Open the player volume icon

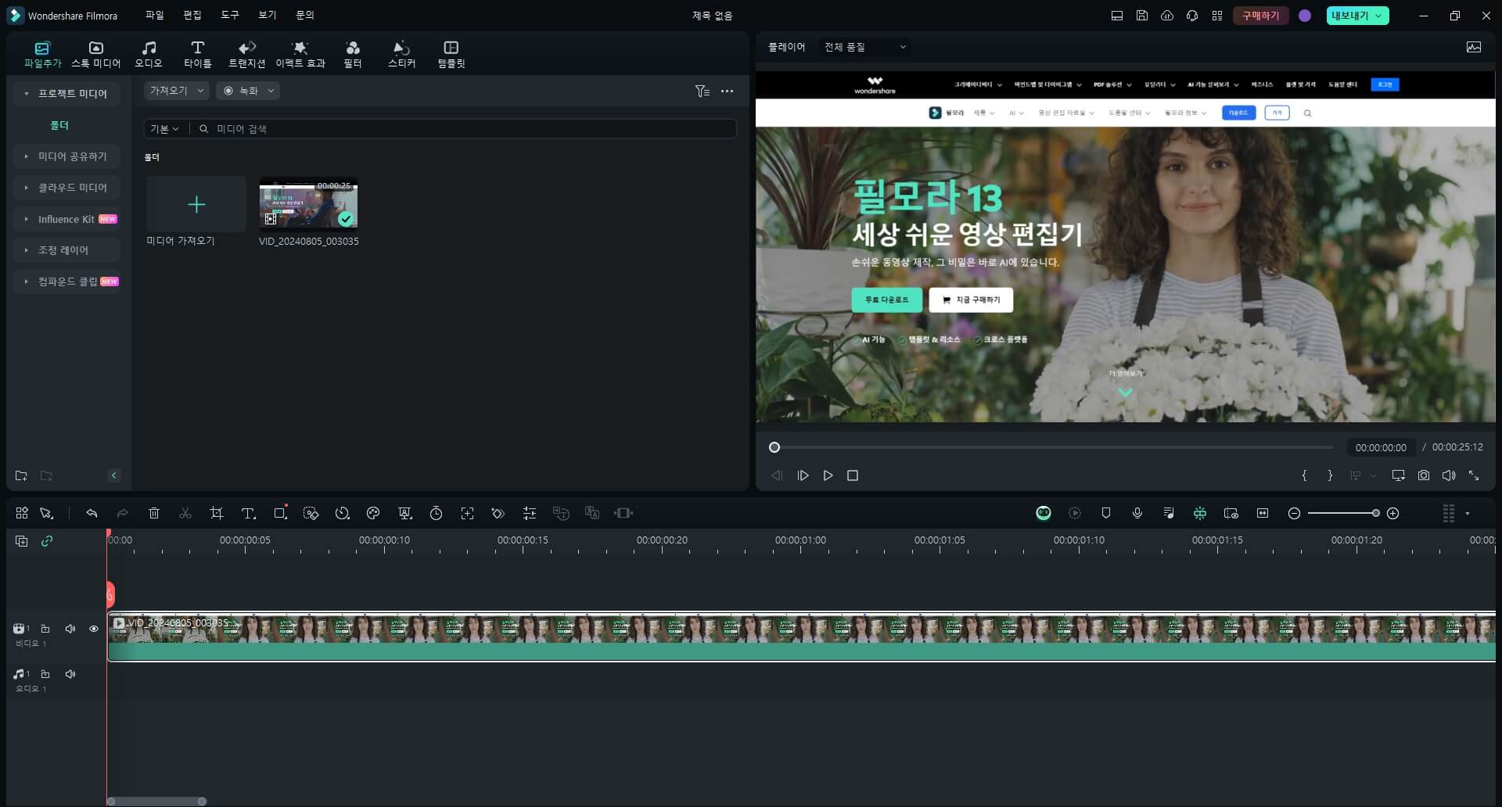tap(1449, 475)
